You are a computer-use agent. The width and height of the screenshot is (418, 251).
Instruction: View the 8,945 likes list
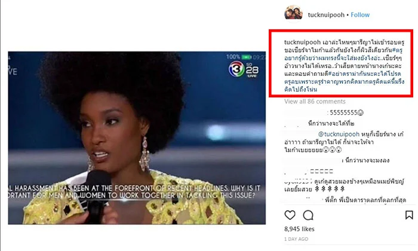[x=299, y=229]
